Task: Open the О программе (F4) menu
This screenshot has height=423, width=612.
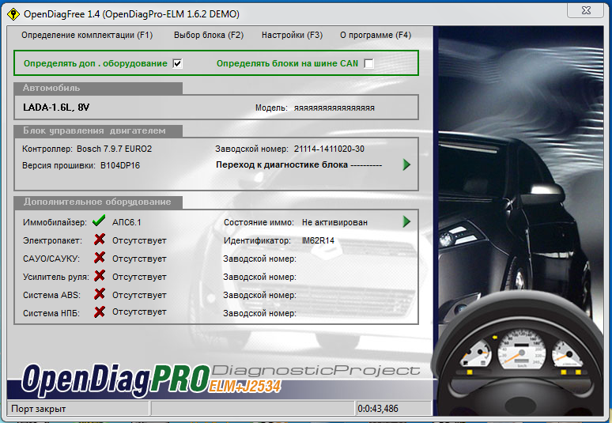Action: (x=376, y=35)
